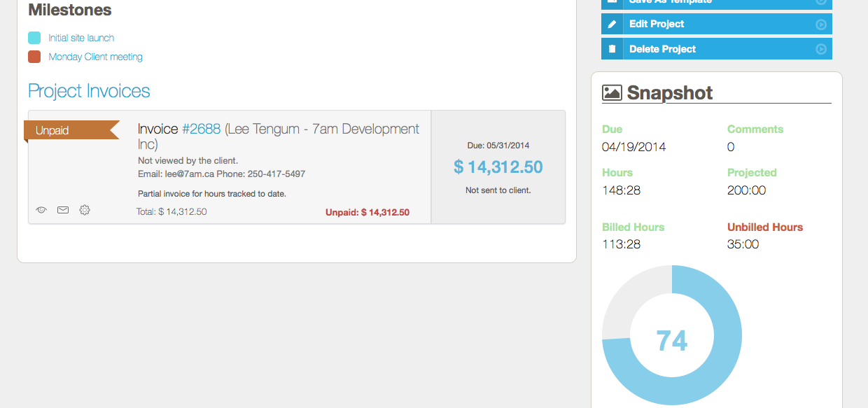Click the Hours value 148:28

pyautogui.click(x=621, y=190)
